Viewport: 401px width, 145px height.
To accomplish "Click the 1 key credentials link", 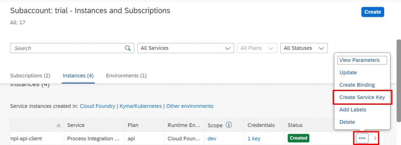I will click(254, 138).
